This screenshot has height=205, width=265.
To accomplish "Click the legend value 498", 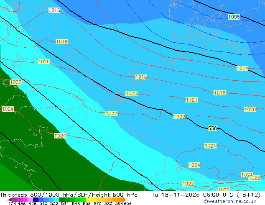I will (33, 203).
